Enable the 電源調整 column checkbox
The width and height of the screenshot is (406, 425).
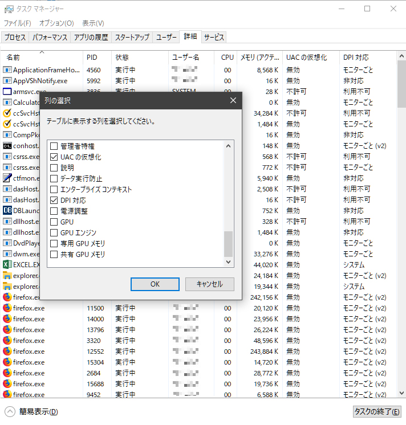coord(54,211)
